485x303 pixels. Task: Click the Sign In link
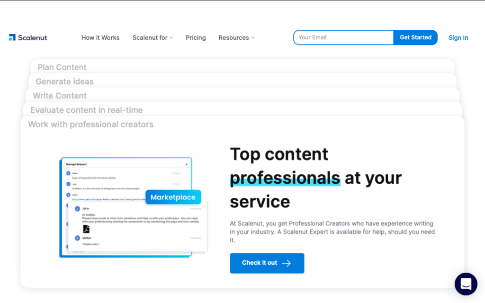tap(458, 37)
